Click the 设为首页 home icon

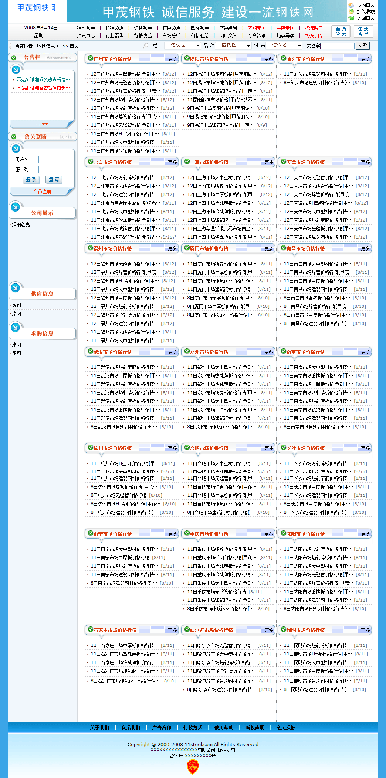[351, 5]
